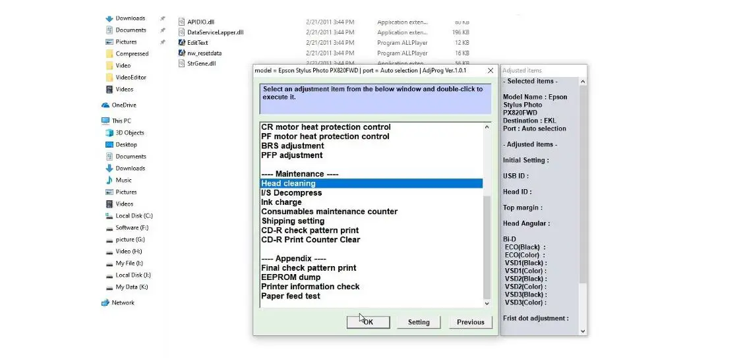Screen dimensions: 743x361
Task: Click the Downloads folder icon in Quick access
Action: [109, 18]
